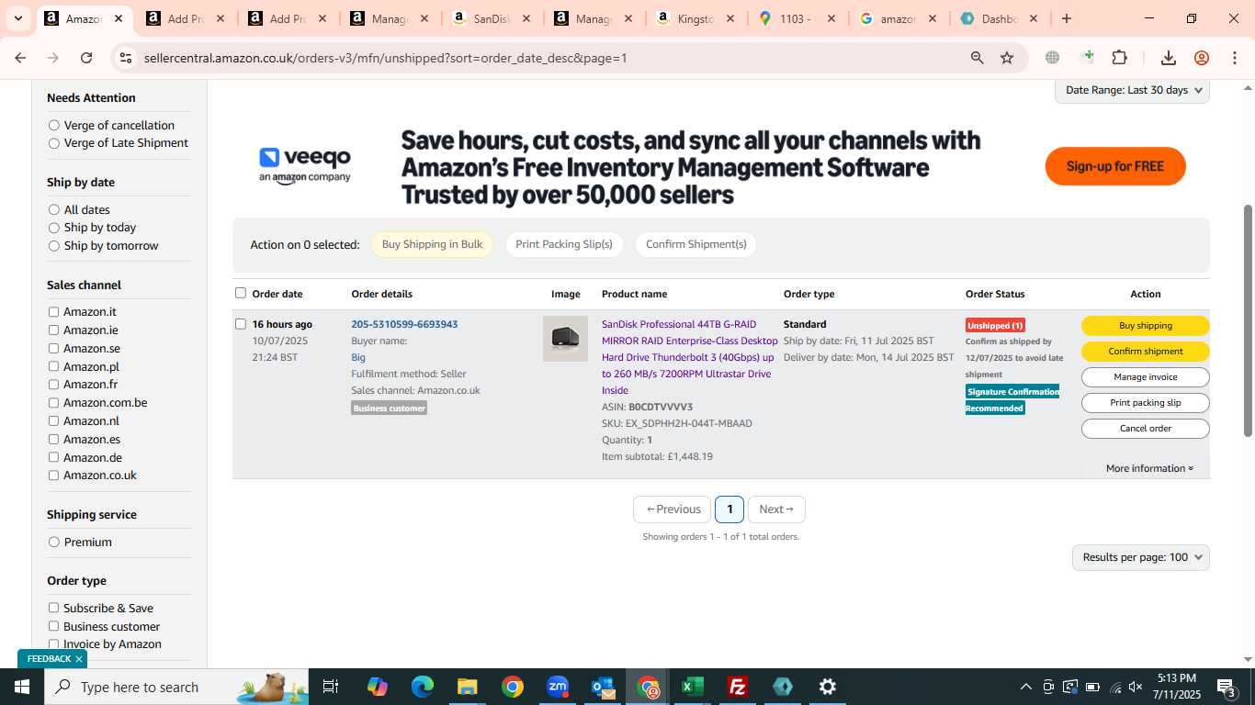Open the notifications icon in system tray
This screenshot has height=705, width=1255.
tap(1227, 687)
